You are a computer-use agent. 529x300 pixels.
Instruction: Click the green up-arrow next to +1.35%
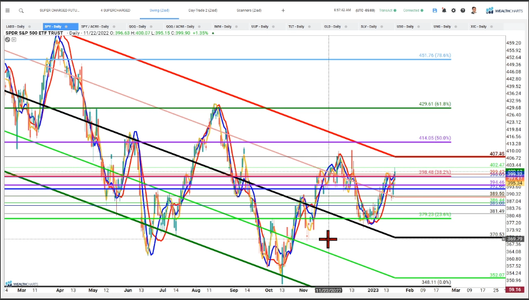213,33
